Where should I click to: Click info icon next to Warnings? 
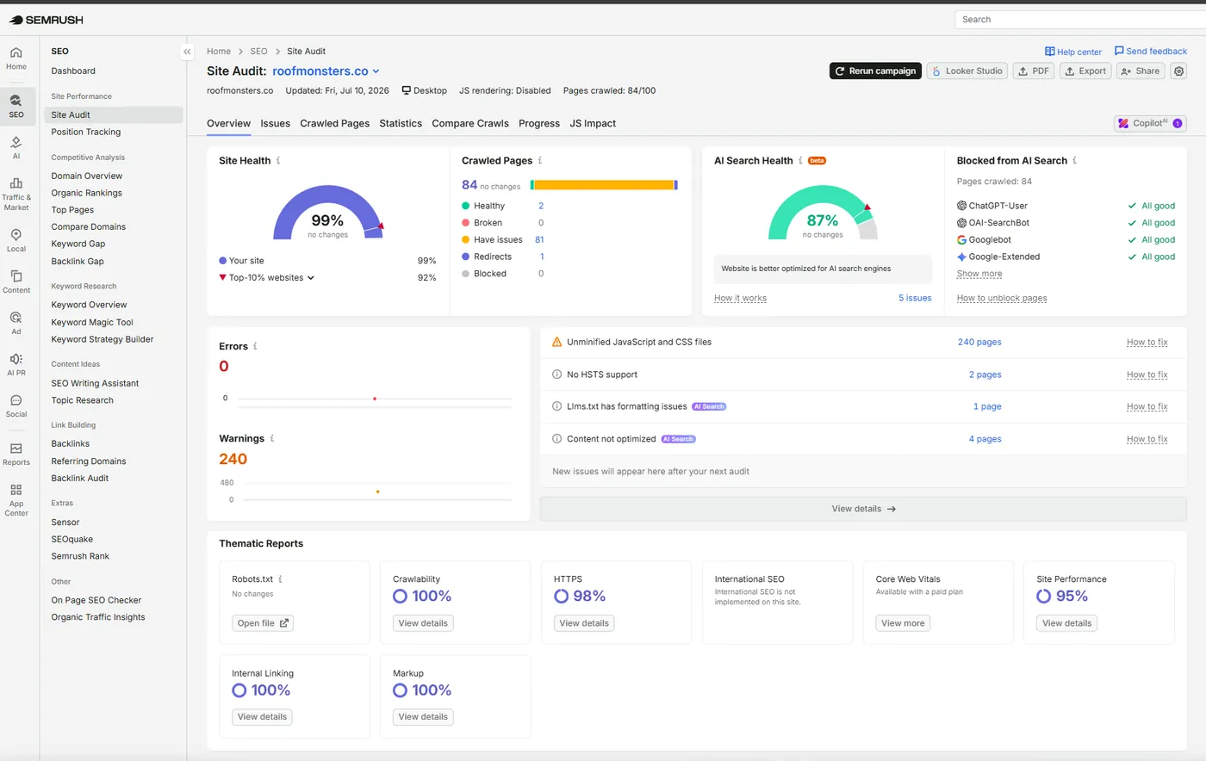pos(272,438)
